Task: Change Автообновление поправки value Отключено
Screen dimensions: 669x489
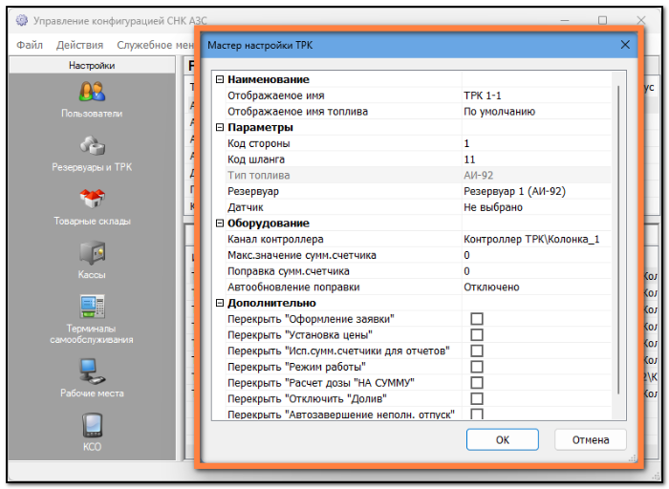Action: [536, 287]
